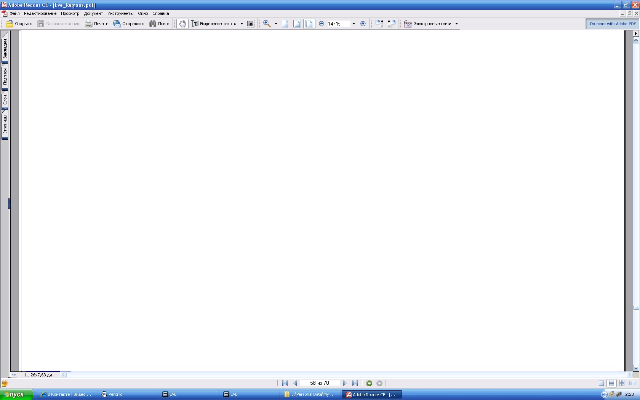Enable Continuous-Facing layout in status bar

click(622, 383)
